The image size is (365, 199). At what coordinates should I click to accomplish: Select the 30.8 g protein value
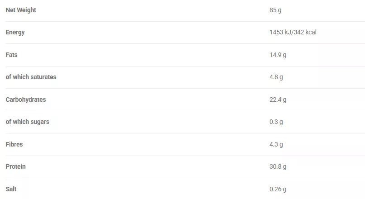[278, 166]
